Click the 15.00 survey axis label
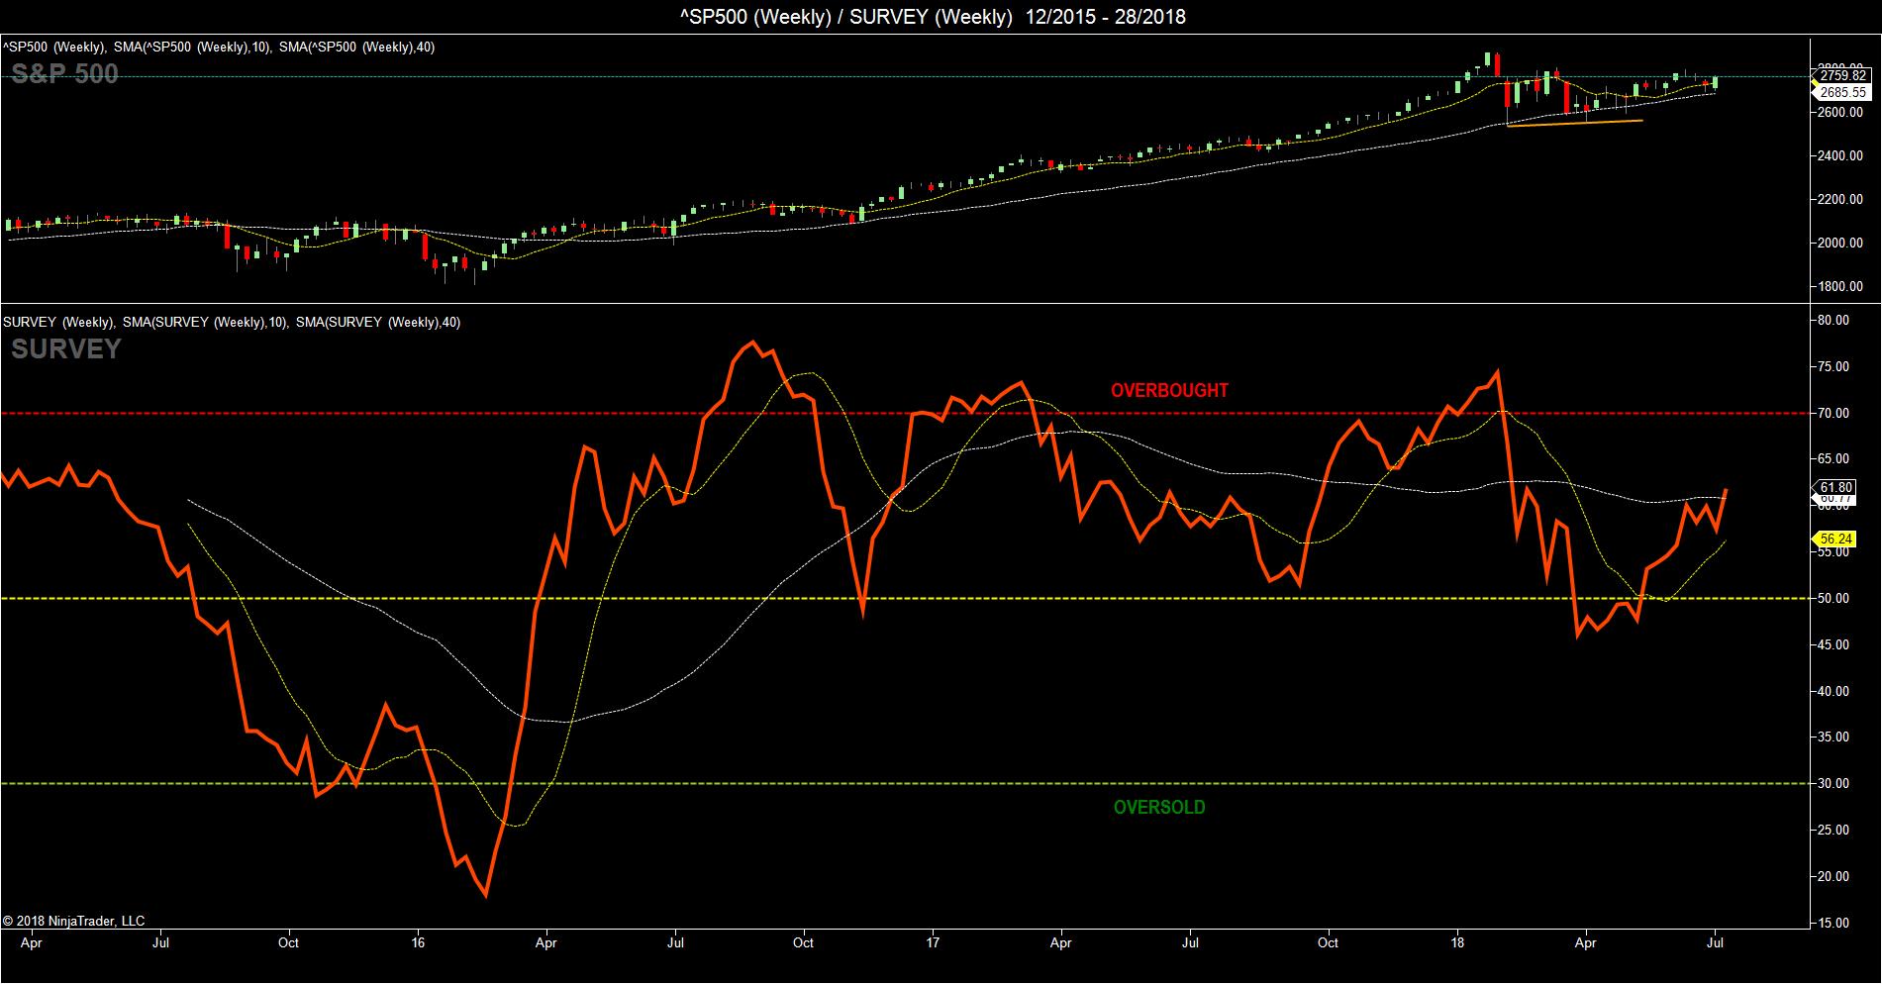This screenshot has width=1882, height=984. [x=1833, y=923]
